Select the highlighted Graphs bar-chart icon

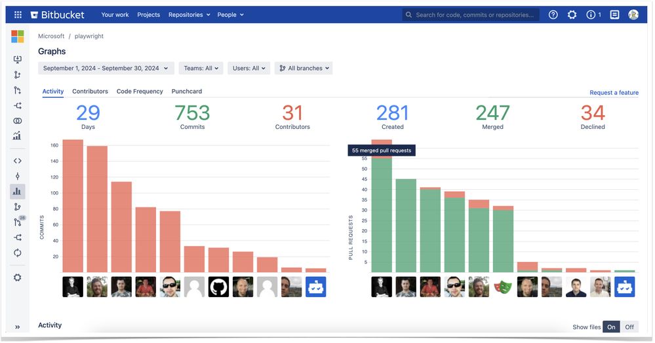pos(18,192)
